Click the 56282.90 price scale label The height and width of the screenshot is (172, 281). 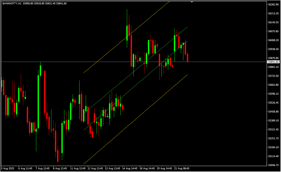coord(273,5)
